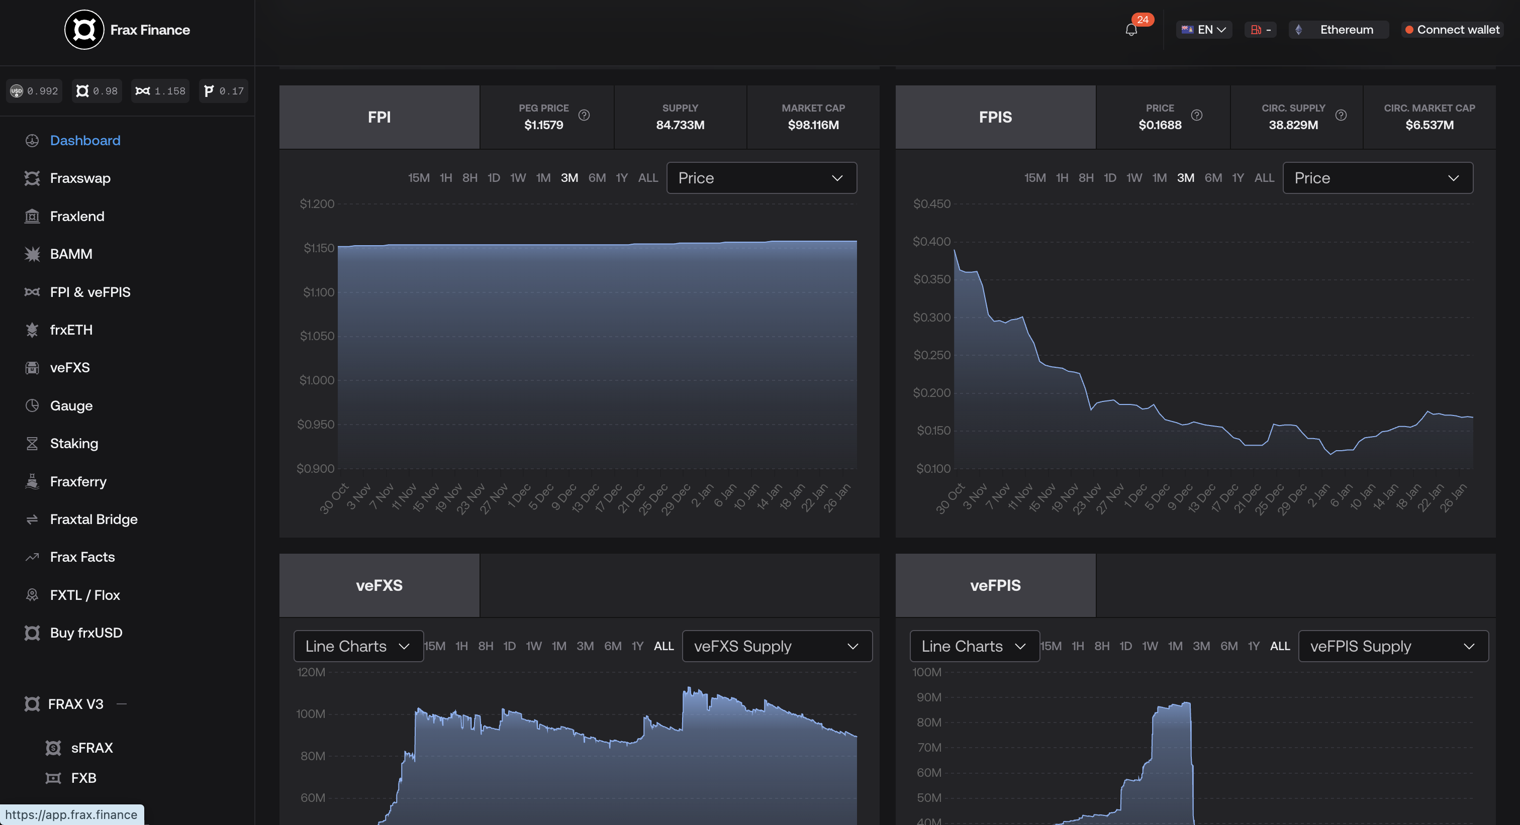Open the Fraxlend menu item
The height and width of the screenshot is (825, 1520).
(x=77, y=217)
